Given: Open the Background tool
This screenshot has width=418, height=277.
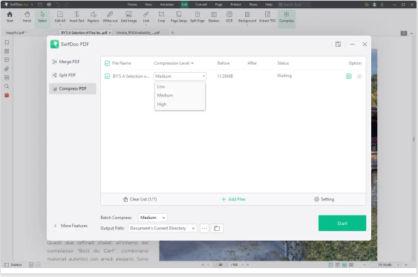Looking at the screenshot, I should pos(247,17).
